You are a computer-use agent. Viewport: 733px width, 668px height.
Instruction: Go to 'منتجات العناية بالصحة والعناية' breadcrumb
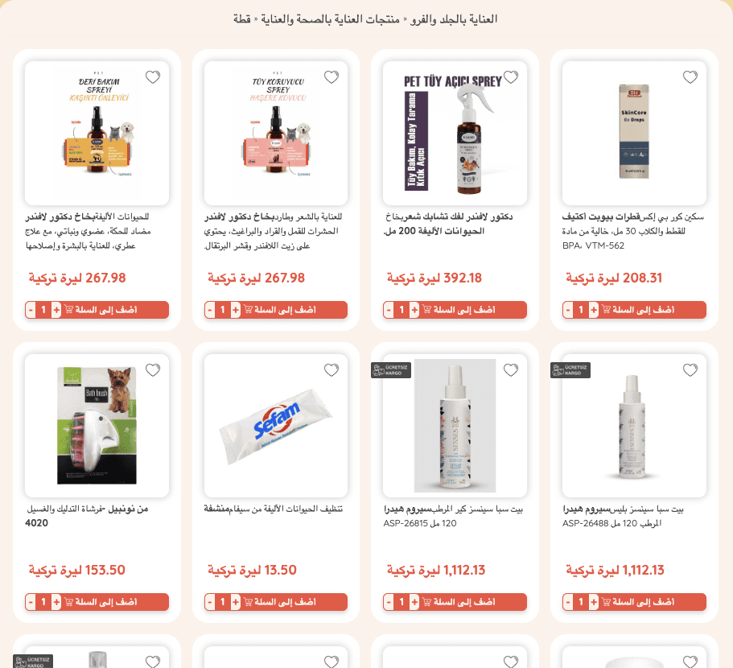click(330, 19)
